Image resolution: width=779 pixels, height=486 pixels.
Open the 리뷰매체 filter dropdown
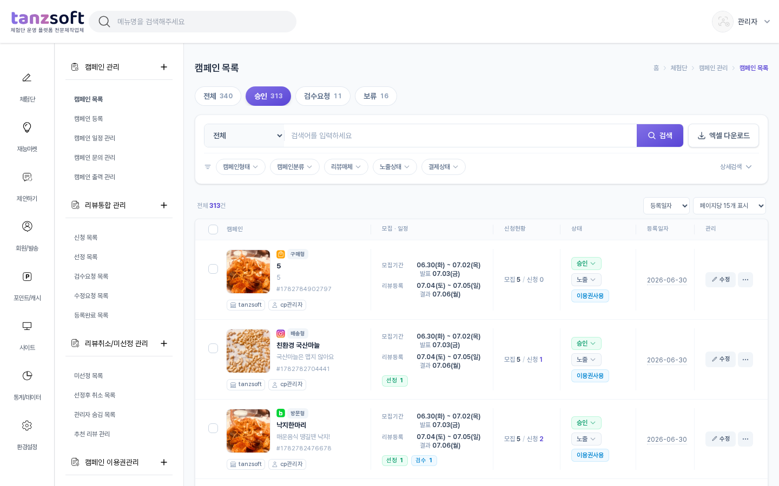(x=346, y=167)
